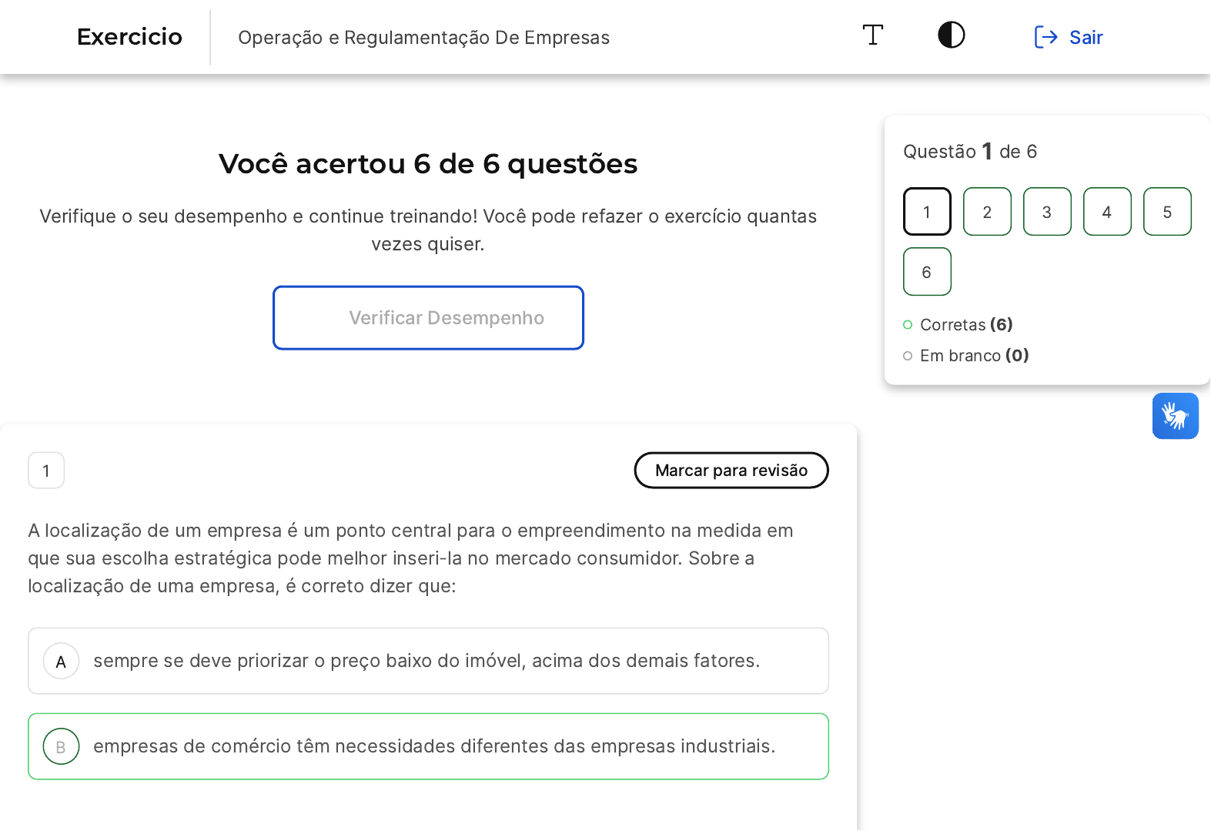This screenshot has width=1211, height=831.
Task: Navigate to question 4 box
Action: coord(1107,212)
